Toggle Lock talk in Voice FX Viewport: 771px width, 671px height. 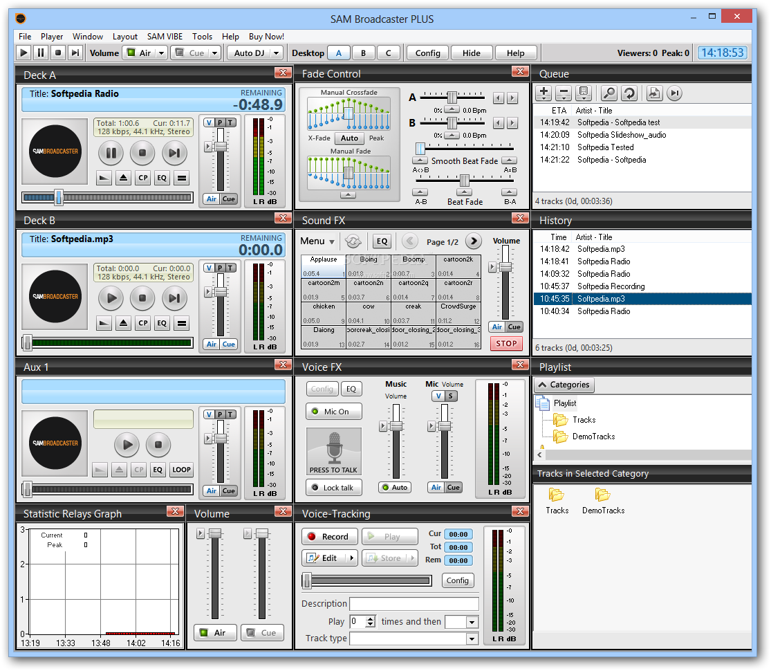[334, 488]
